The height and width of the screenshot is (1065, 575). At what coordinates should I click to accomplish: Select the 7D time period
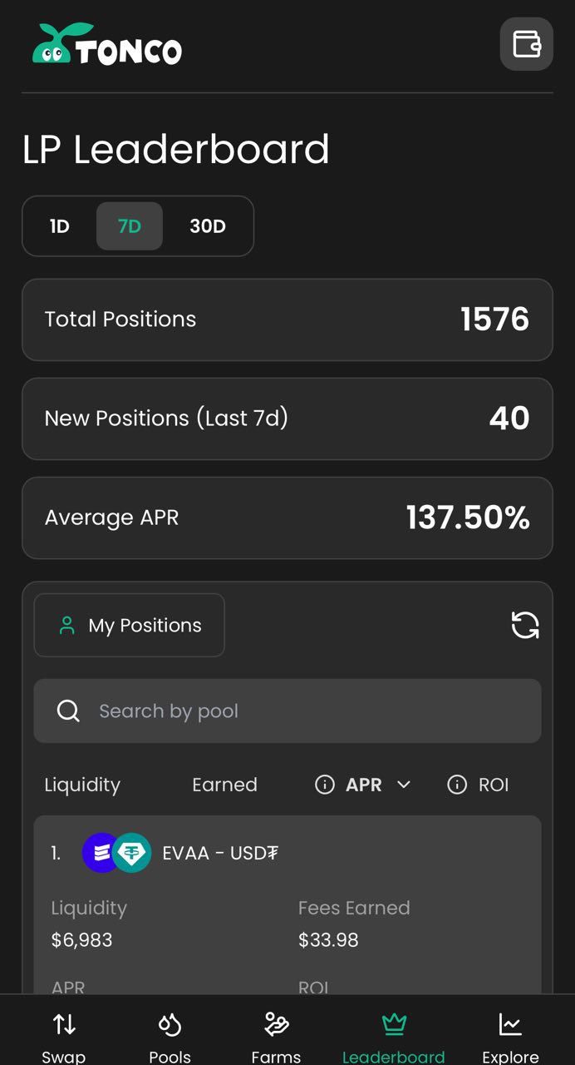pos(130,226)
